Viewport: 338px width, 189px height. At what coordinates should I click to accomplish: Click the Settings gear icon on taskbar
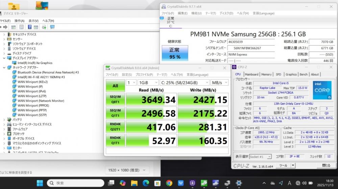pyautogui.click(x=239, y=183)
